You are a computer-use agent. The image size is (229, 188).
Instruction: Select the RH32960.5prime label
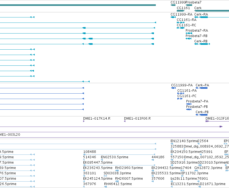(129, 168)
